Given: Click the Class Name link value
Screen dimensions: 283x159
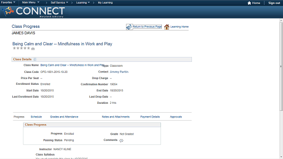Looking at the screenshot, I should (x=72, y=65).
